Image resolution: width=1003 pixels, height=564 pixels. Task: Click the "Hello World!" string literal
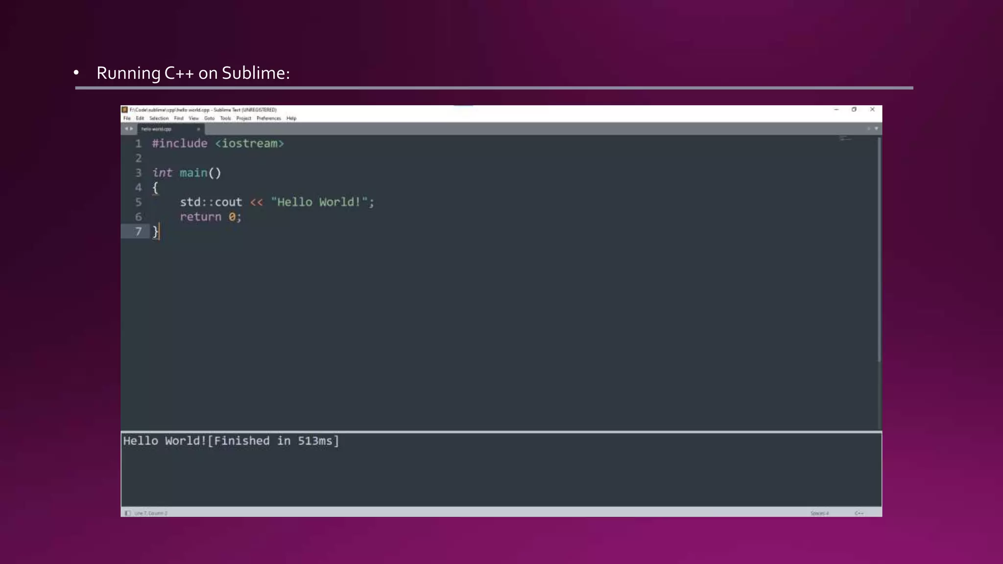click(x=319, y=202)
